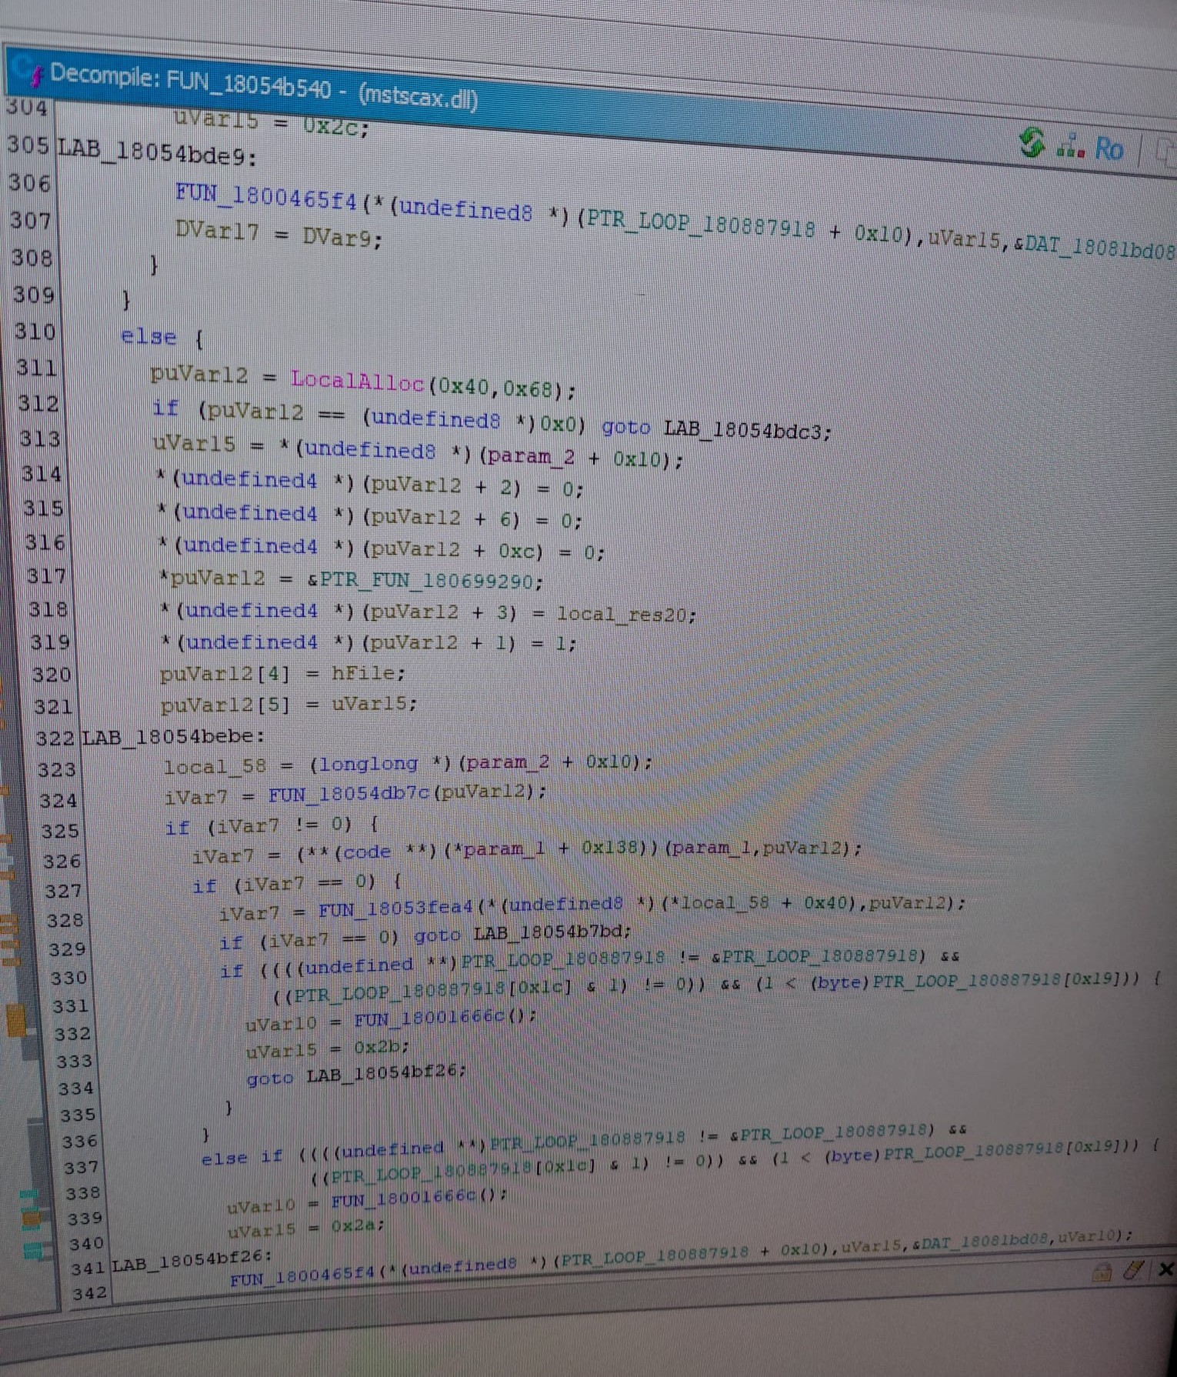This screenshot has width=1177, height=1377.
Task: Select local_res20 on line 318
Action: (x=624, y=615)
